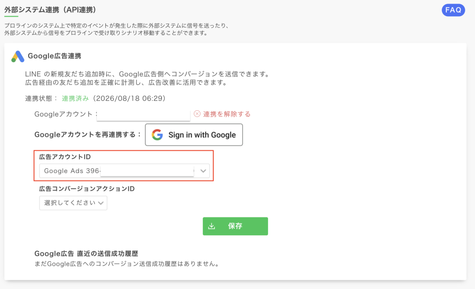Click the Google G logo icon
This screenshot has height=289, width=475.
(157, 135)
